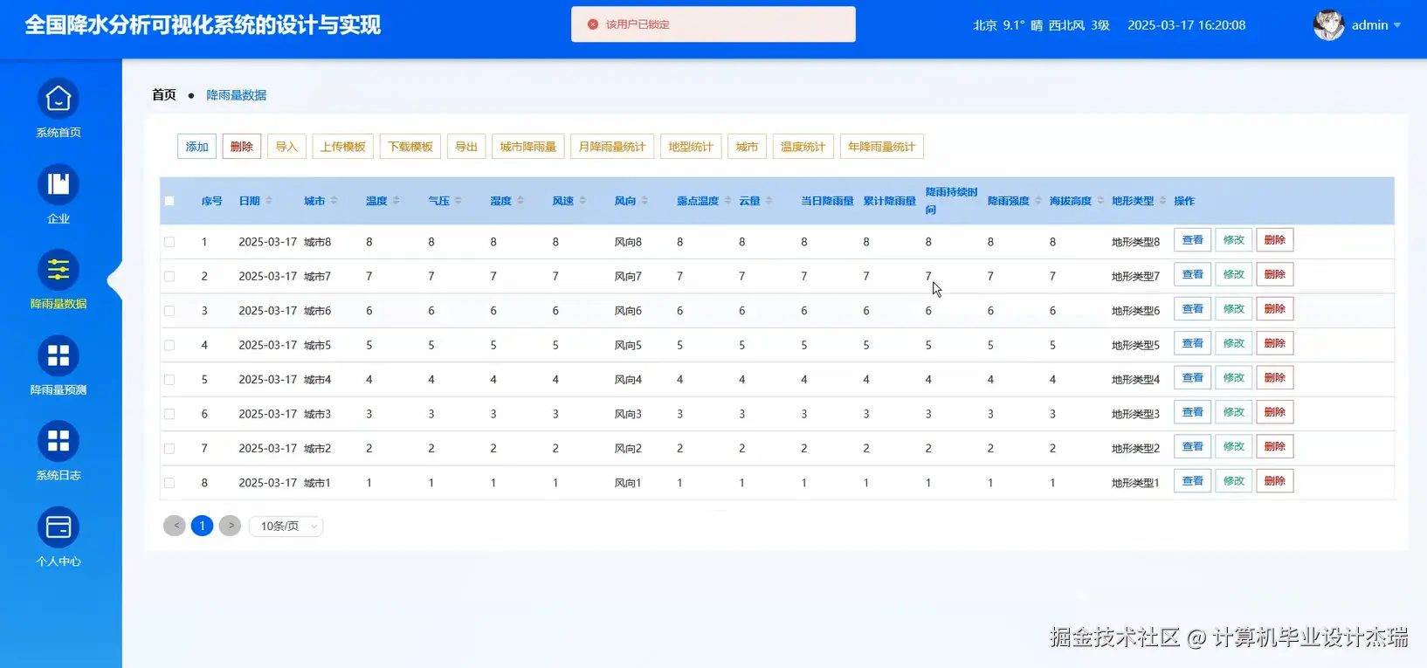Click the admin avatar picture

[1328, 24]
